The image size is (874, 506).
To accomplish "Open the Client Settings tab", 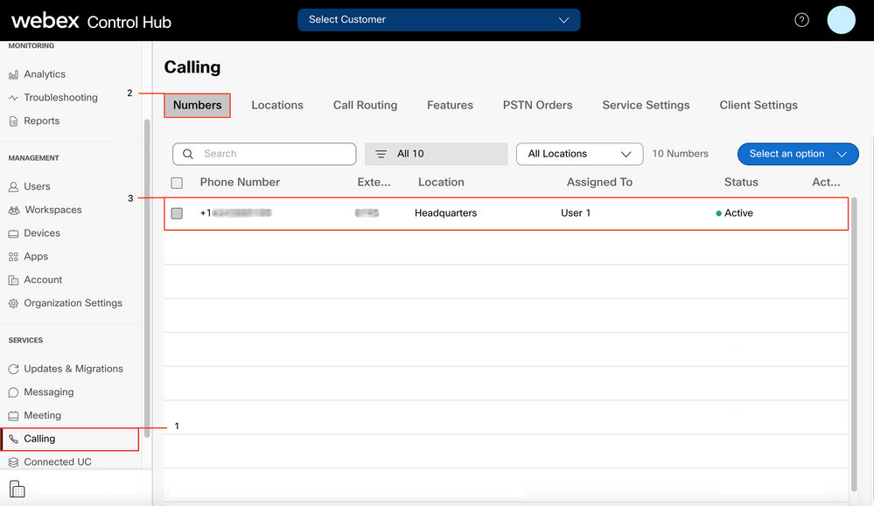I will [758, 105].
